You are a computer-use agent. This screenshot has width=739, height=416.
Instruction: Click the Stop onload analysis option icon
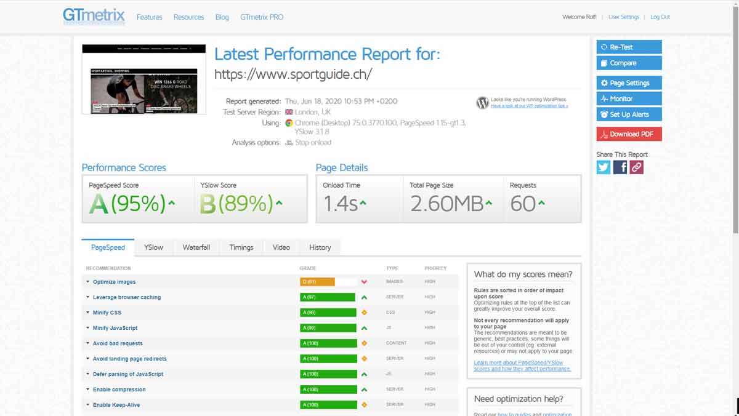(289, 143)
